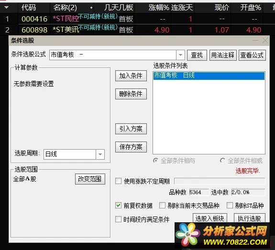Minimize the 条件选股 dialog
This screenshot has width=275, height=250.
click(x=255, y=41)
